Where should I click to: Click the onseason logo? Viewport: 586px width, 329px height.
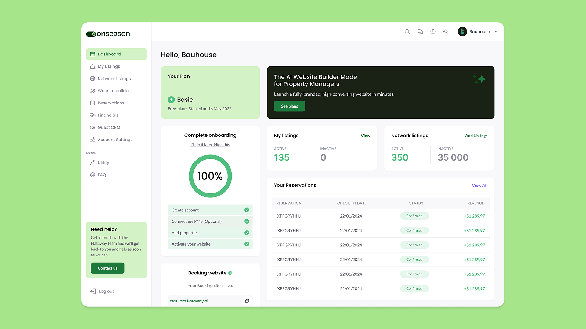click(x=108, y=34)
